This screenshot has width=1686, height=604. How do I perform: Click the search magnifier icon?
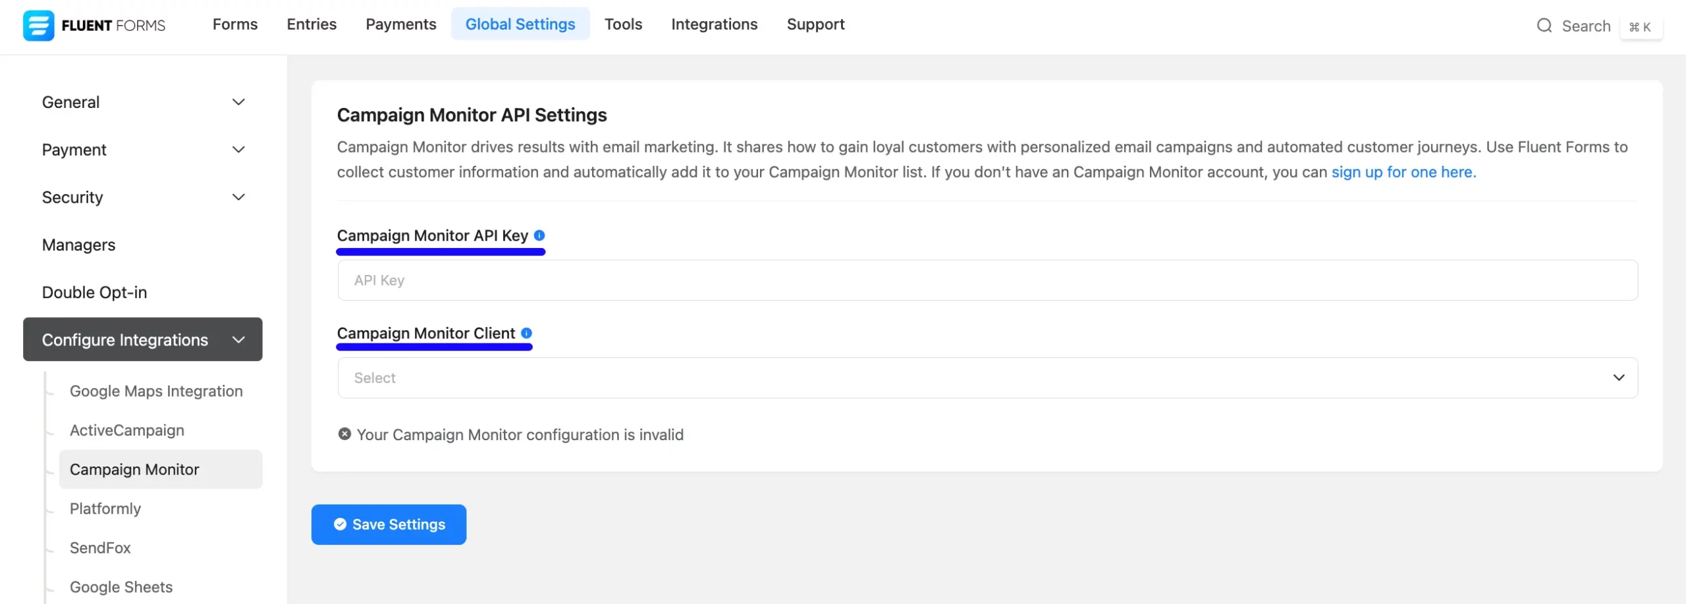pyautogui.click(x=1544, y=26)
